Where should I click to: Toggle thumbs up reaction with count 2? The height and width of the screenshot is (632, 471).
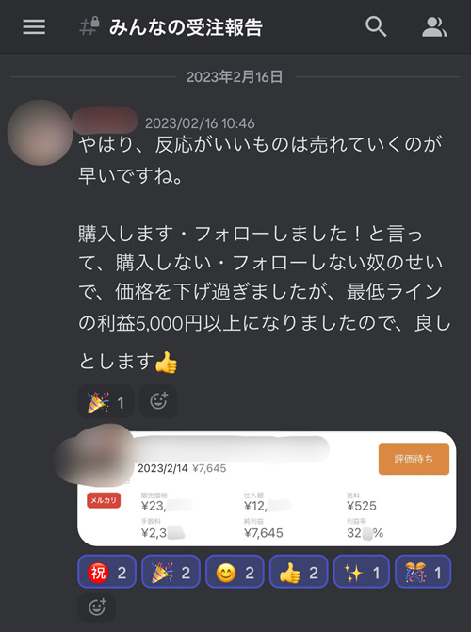299,572
